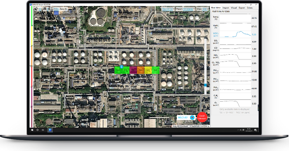The height and width of the screenshot is (151, 289).
Task: Click the VOCs real-time chart row
Action: click(235, 34)
